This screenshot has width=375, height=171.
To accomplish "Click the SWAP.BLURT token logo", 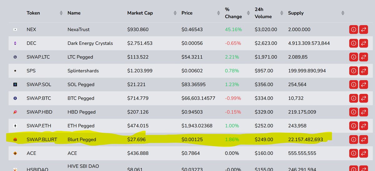I will pos(15,139).
